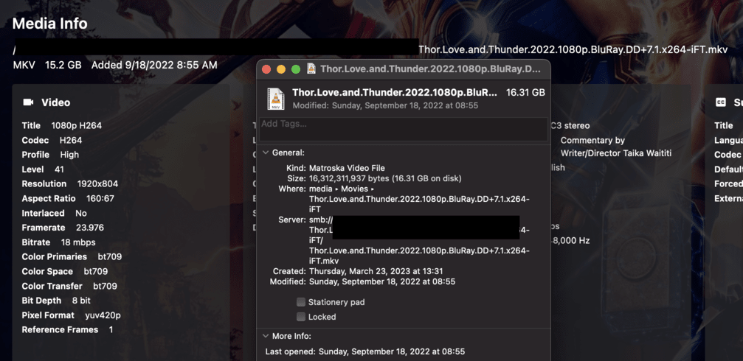The image size is (743, 361).
Task: Click the Title value 1080p H264
Action: 76,126
